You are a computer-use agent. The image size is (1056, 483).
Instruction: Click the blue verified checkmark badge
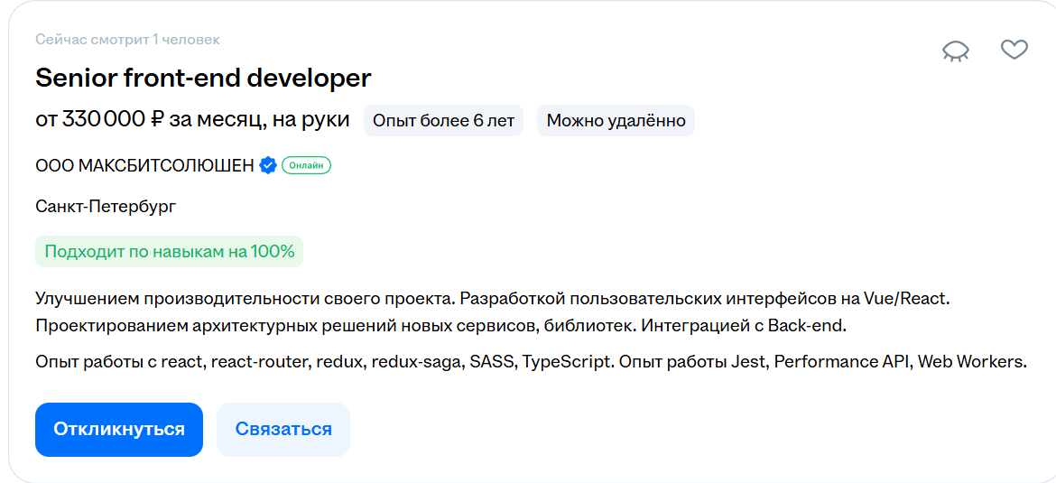pyautogui.click(x=268, y=165)
